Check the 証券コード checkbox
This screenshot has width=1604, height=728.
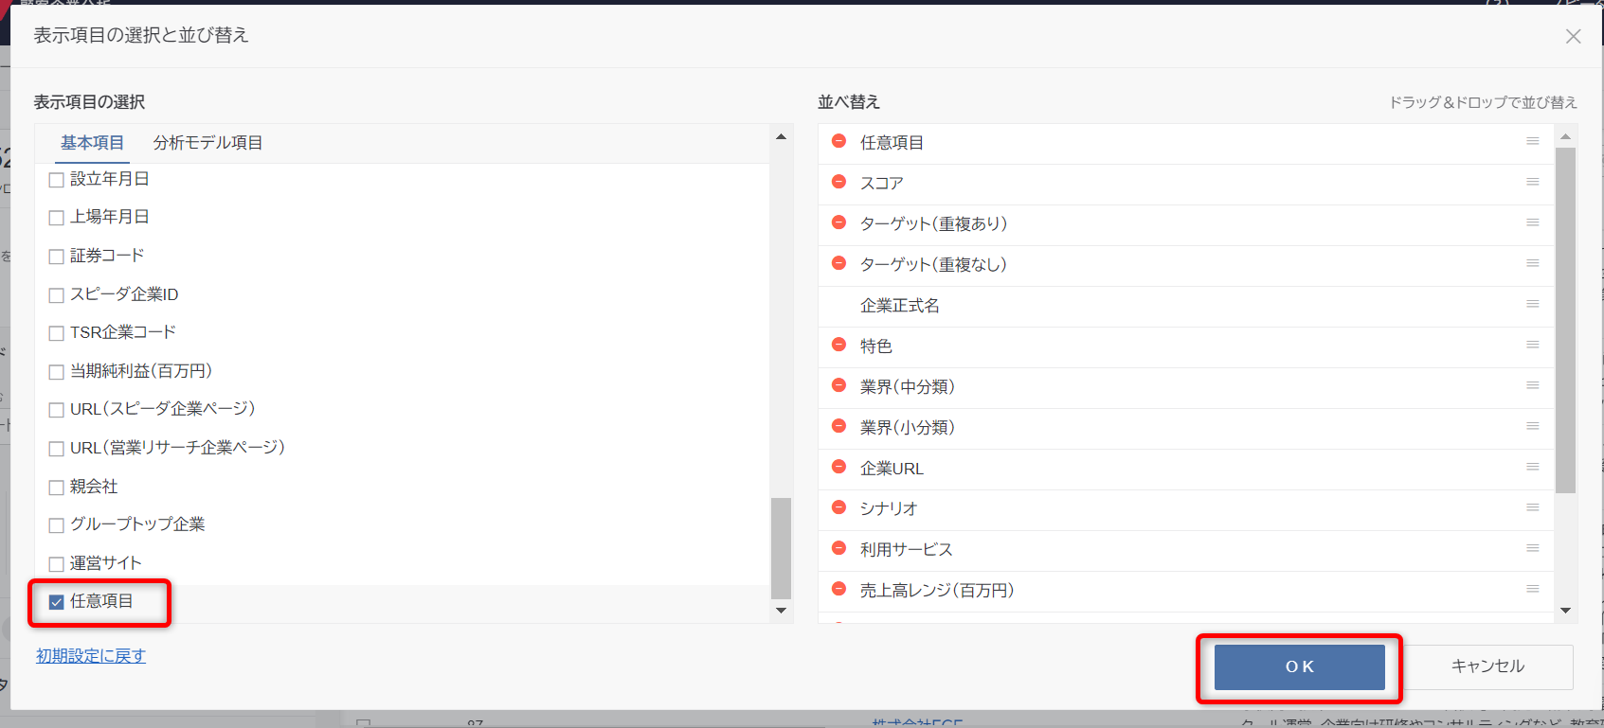pyautogui.click(x=57, y=257)
